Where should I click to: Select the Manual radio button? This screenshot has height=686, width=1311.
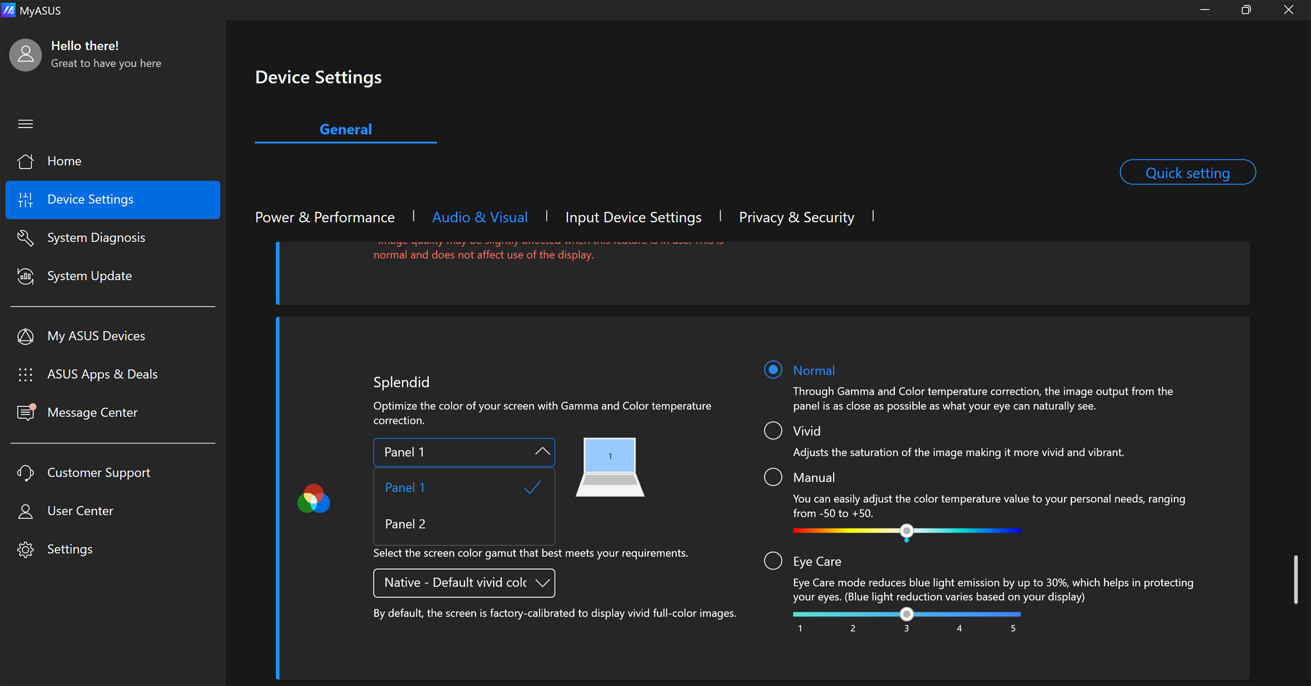click(773, 477)
